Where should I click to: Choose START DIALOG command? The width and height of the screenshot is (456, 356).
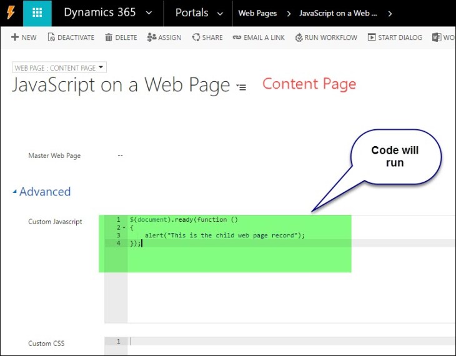(x=400, y=37)
